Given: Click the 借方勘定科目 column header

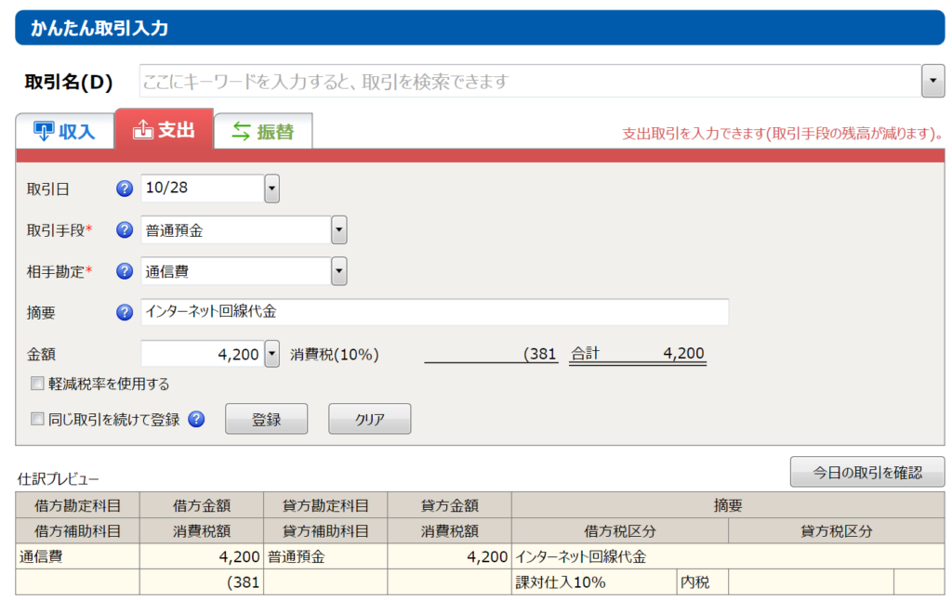Looking at the screenshot, I should point(78,504).
